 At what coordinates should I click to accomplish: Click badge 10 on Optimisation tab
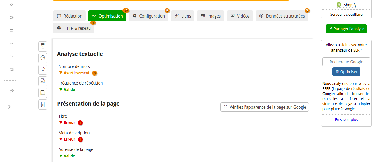(x=126, y=10)
